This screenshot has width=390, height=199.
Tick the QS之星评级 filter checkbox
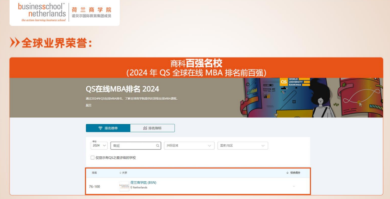[x=92, y=158]
